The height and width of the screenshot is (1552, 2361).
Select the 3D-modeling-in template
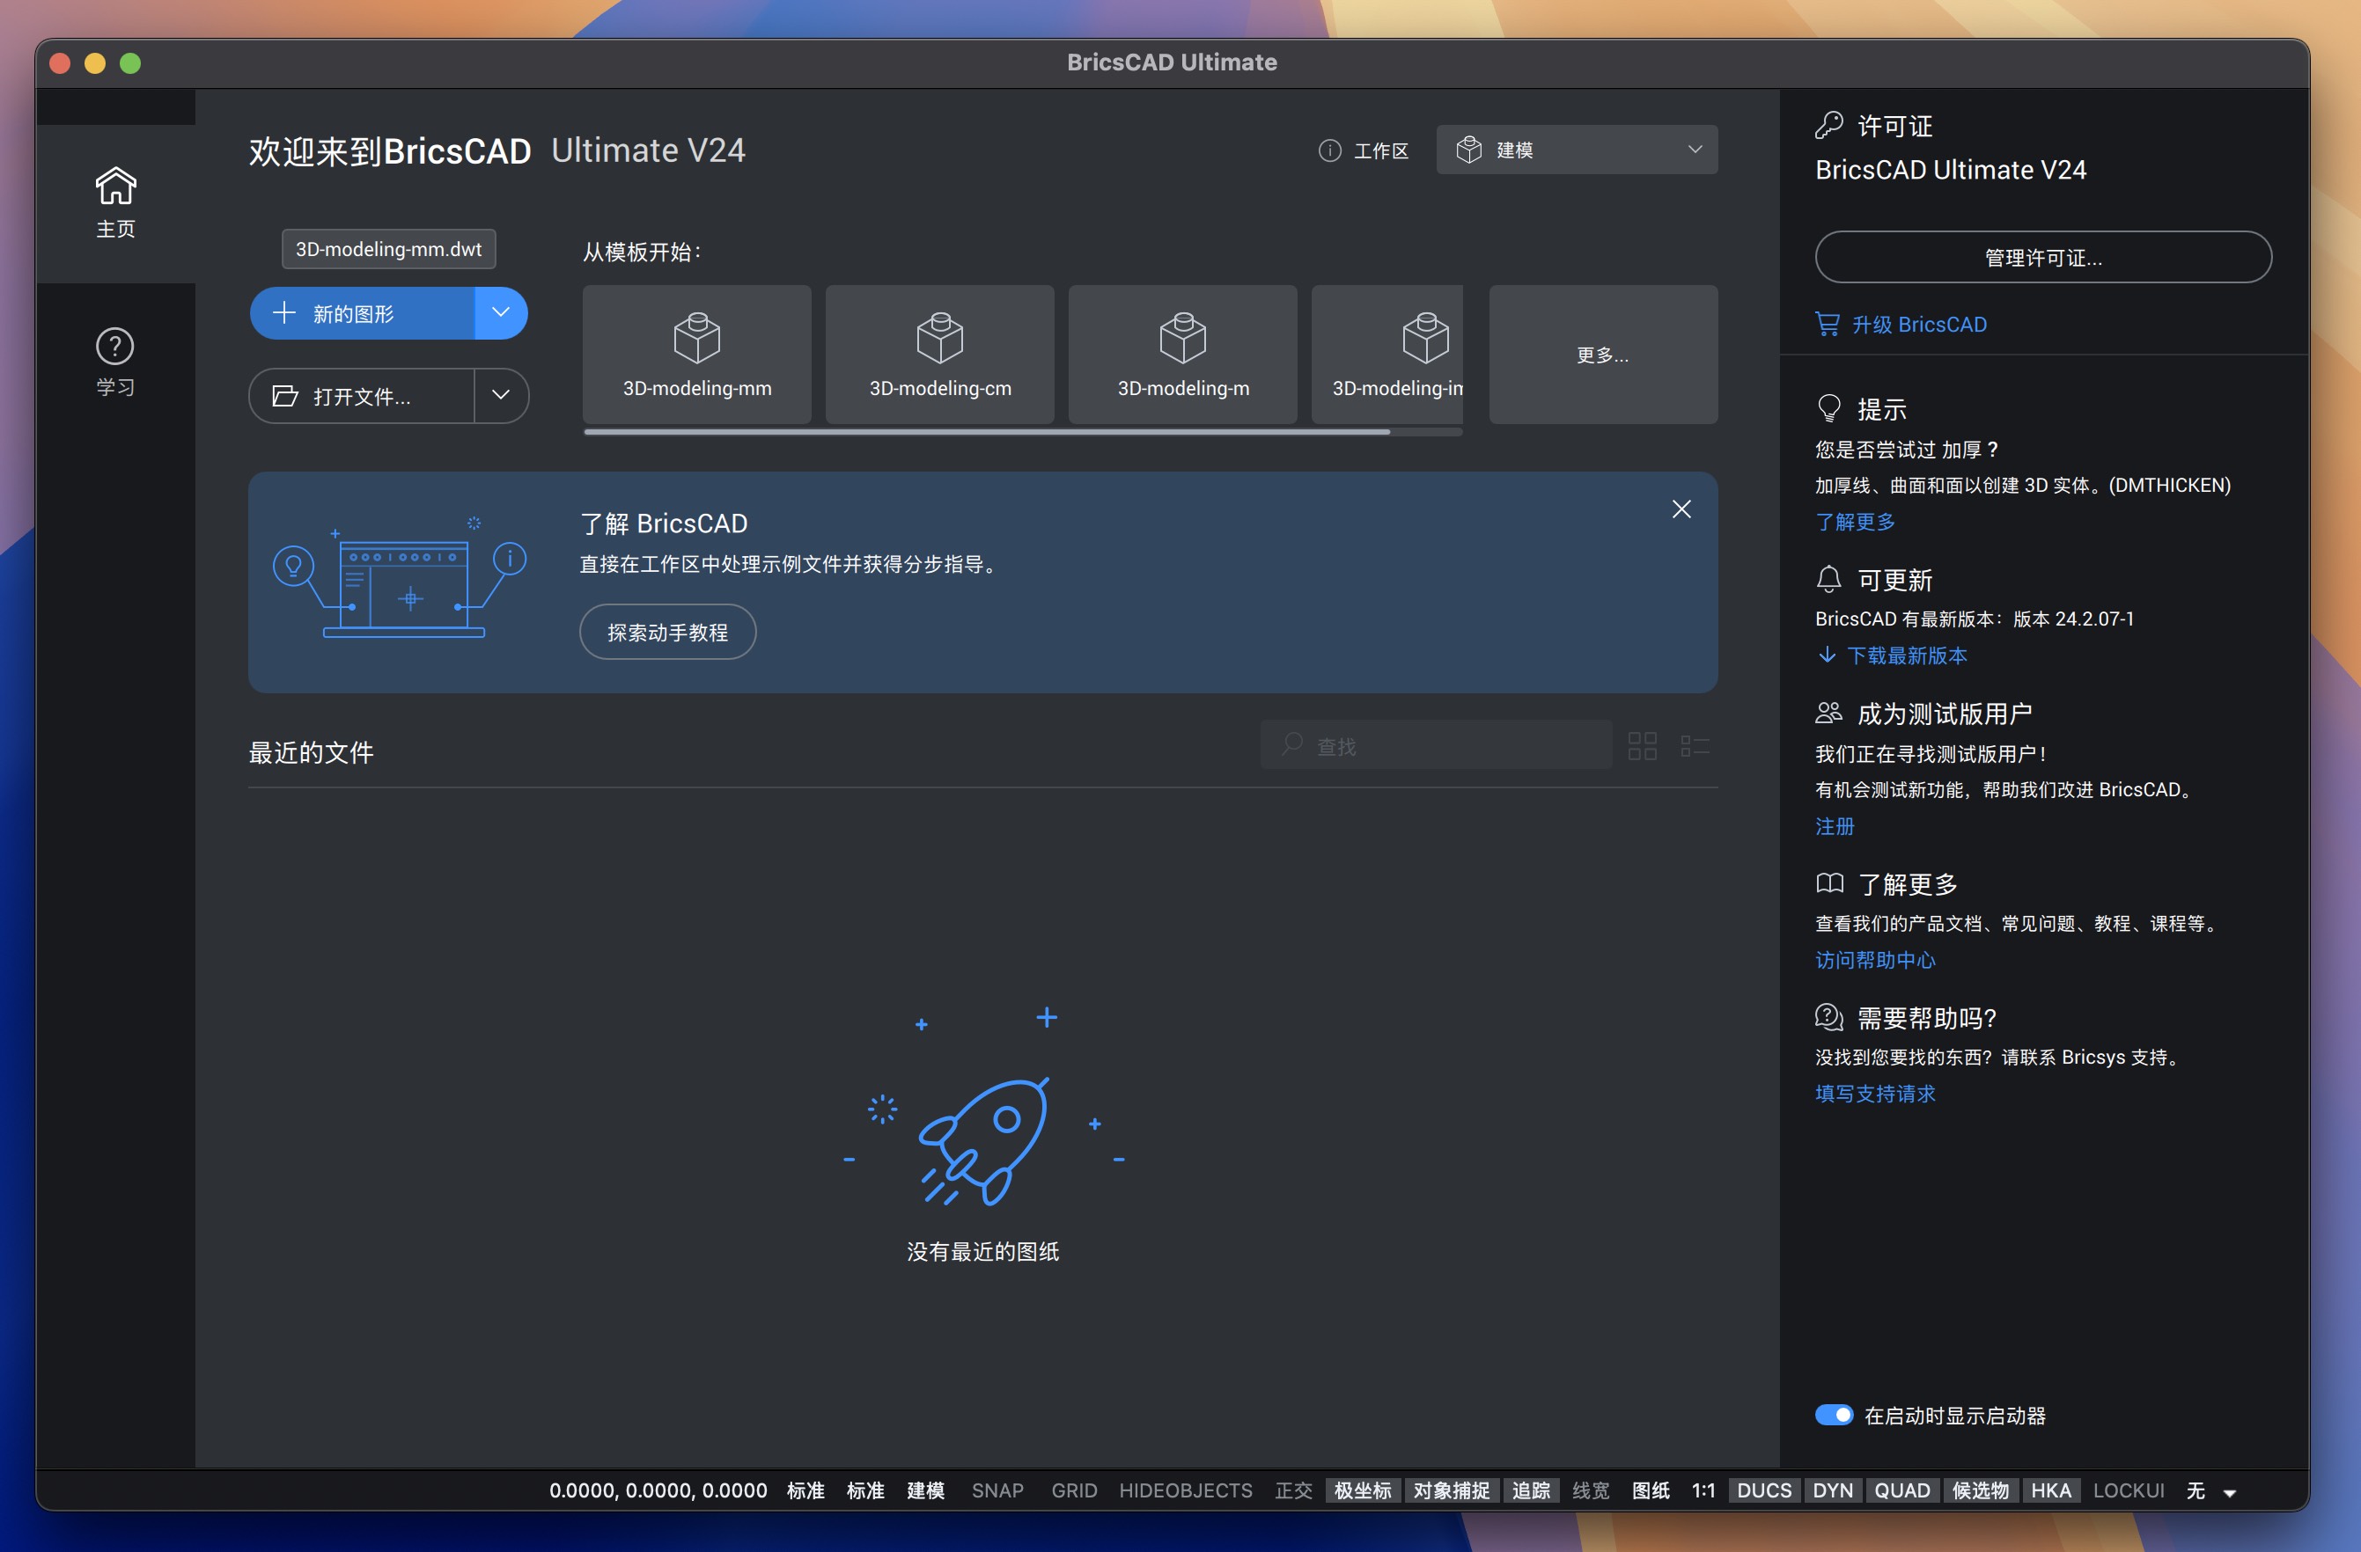[x=1386, y=354]
